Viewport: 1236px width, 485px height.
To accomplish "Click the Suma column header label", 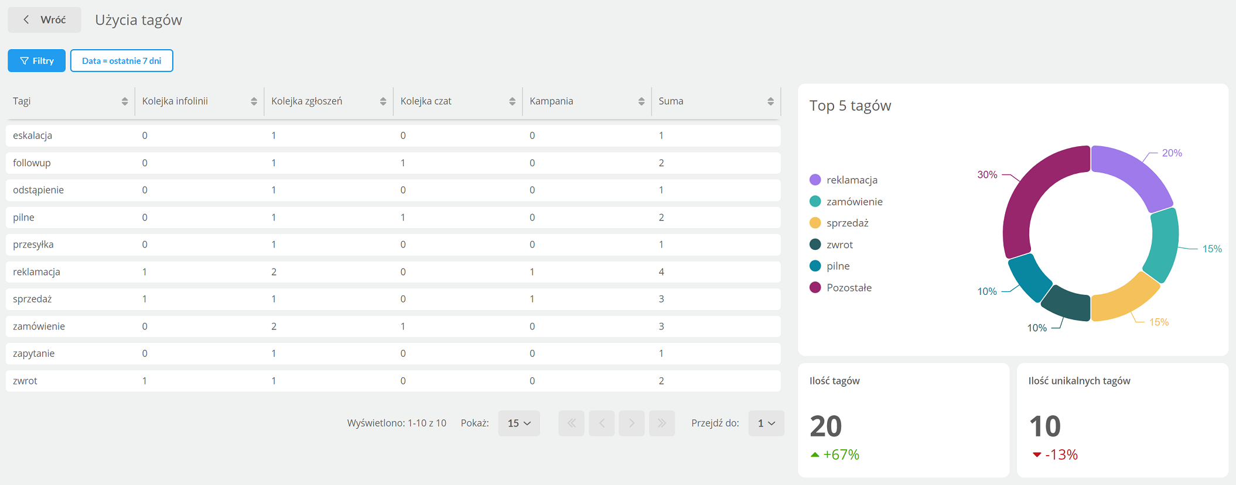I will (671, 101).
